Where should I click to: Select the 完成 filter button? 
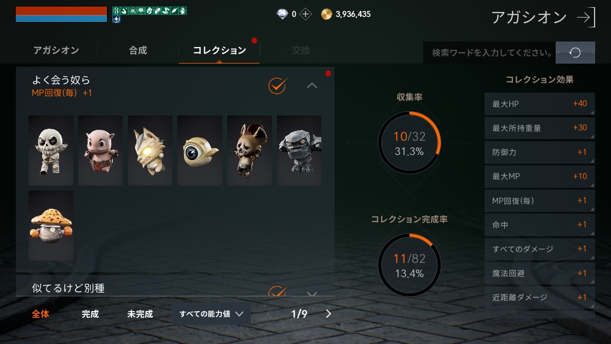90,314
